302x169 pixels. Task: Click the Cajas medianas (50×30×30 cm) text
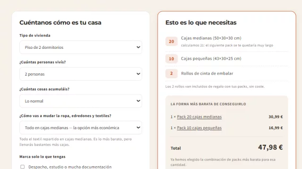point(211,38)
